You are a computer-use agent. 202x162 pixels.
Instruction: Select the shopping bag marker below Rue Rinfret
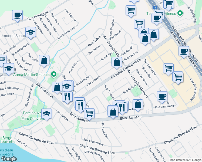click(138, 104)
